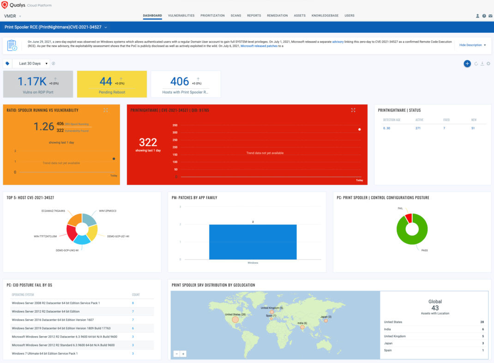Click New count 51 in status table

[x=473, y=128]
